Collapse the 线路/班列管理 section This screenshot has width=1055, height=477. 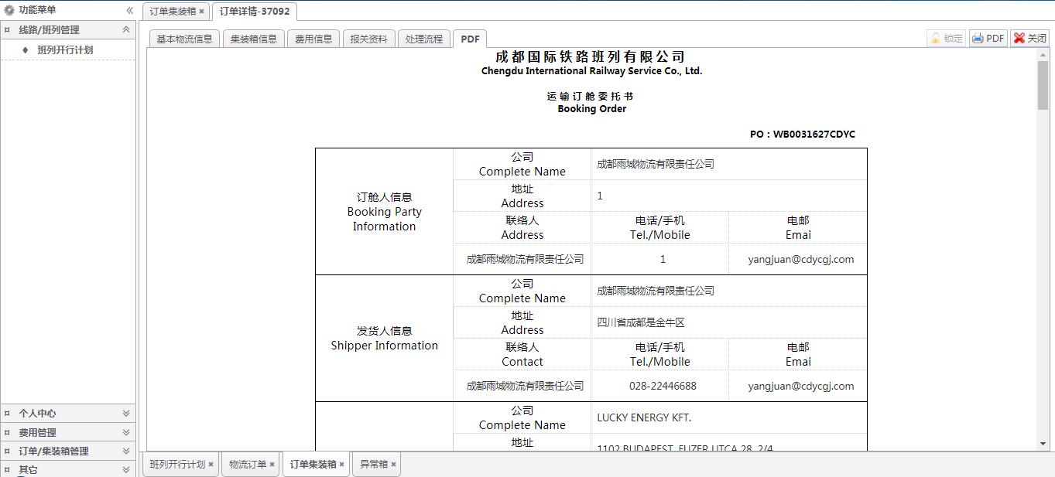click(126, 30)
